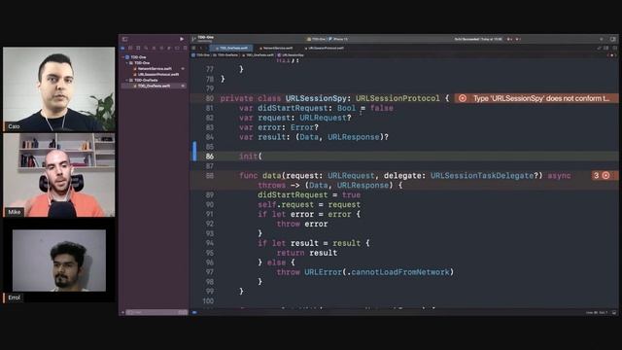Image resolution: width=622 pixels, height=350 pixels.
Task: Add a new editor pane
Action: tap(614, 48)
